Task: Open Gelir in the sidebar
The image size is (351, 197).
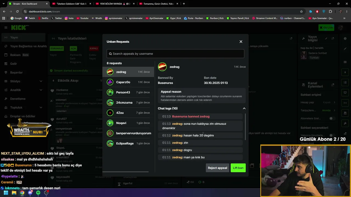Action: tap(23, 64)
